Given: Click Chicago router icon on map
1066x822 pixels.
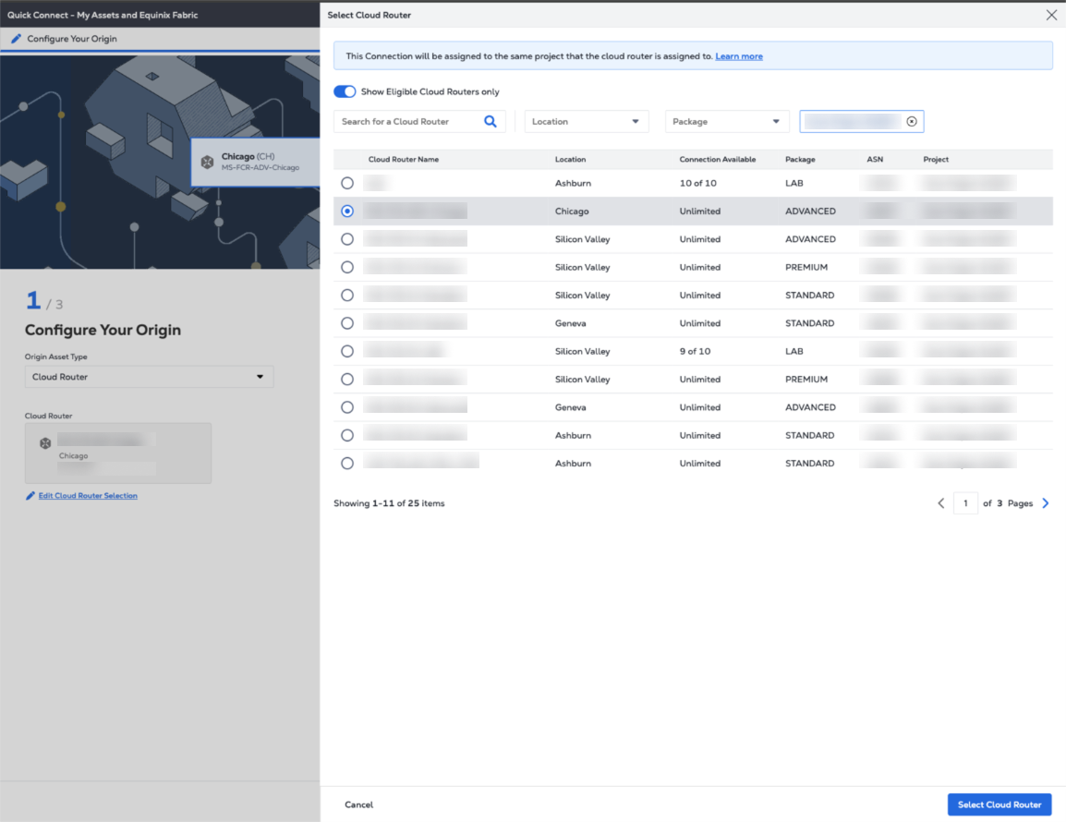Looking at the screenshot, I should tap(208, 162).
